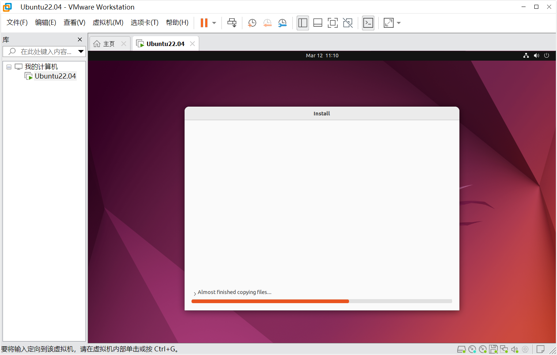Image resolution: width=557 pixels, height=355 pixels.
Task: Switch to the 主页 tab
Action: click(x=105, y=44)
